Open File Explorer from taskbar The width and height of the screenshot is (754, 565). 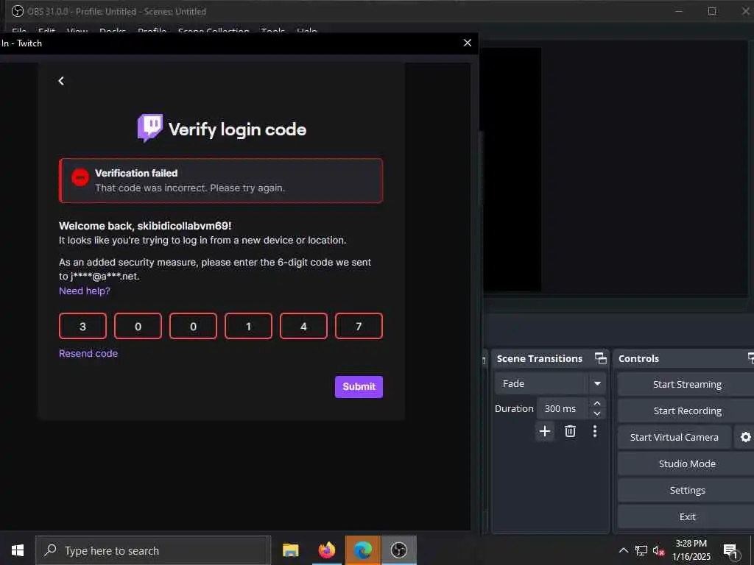[290, 550]
